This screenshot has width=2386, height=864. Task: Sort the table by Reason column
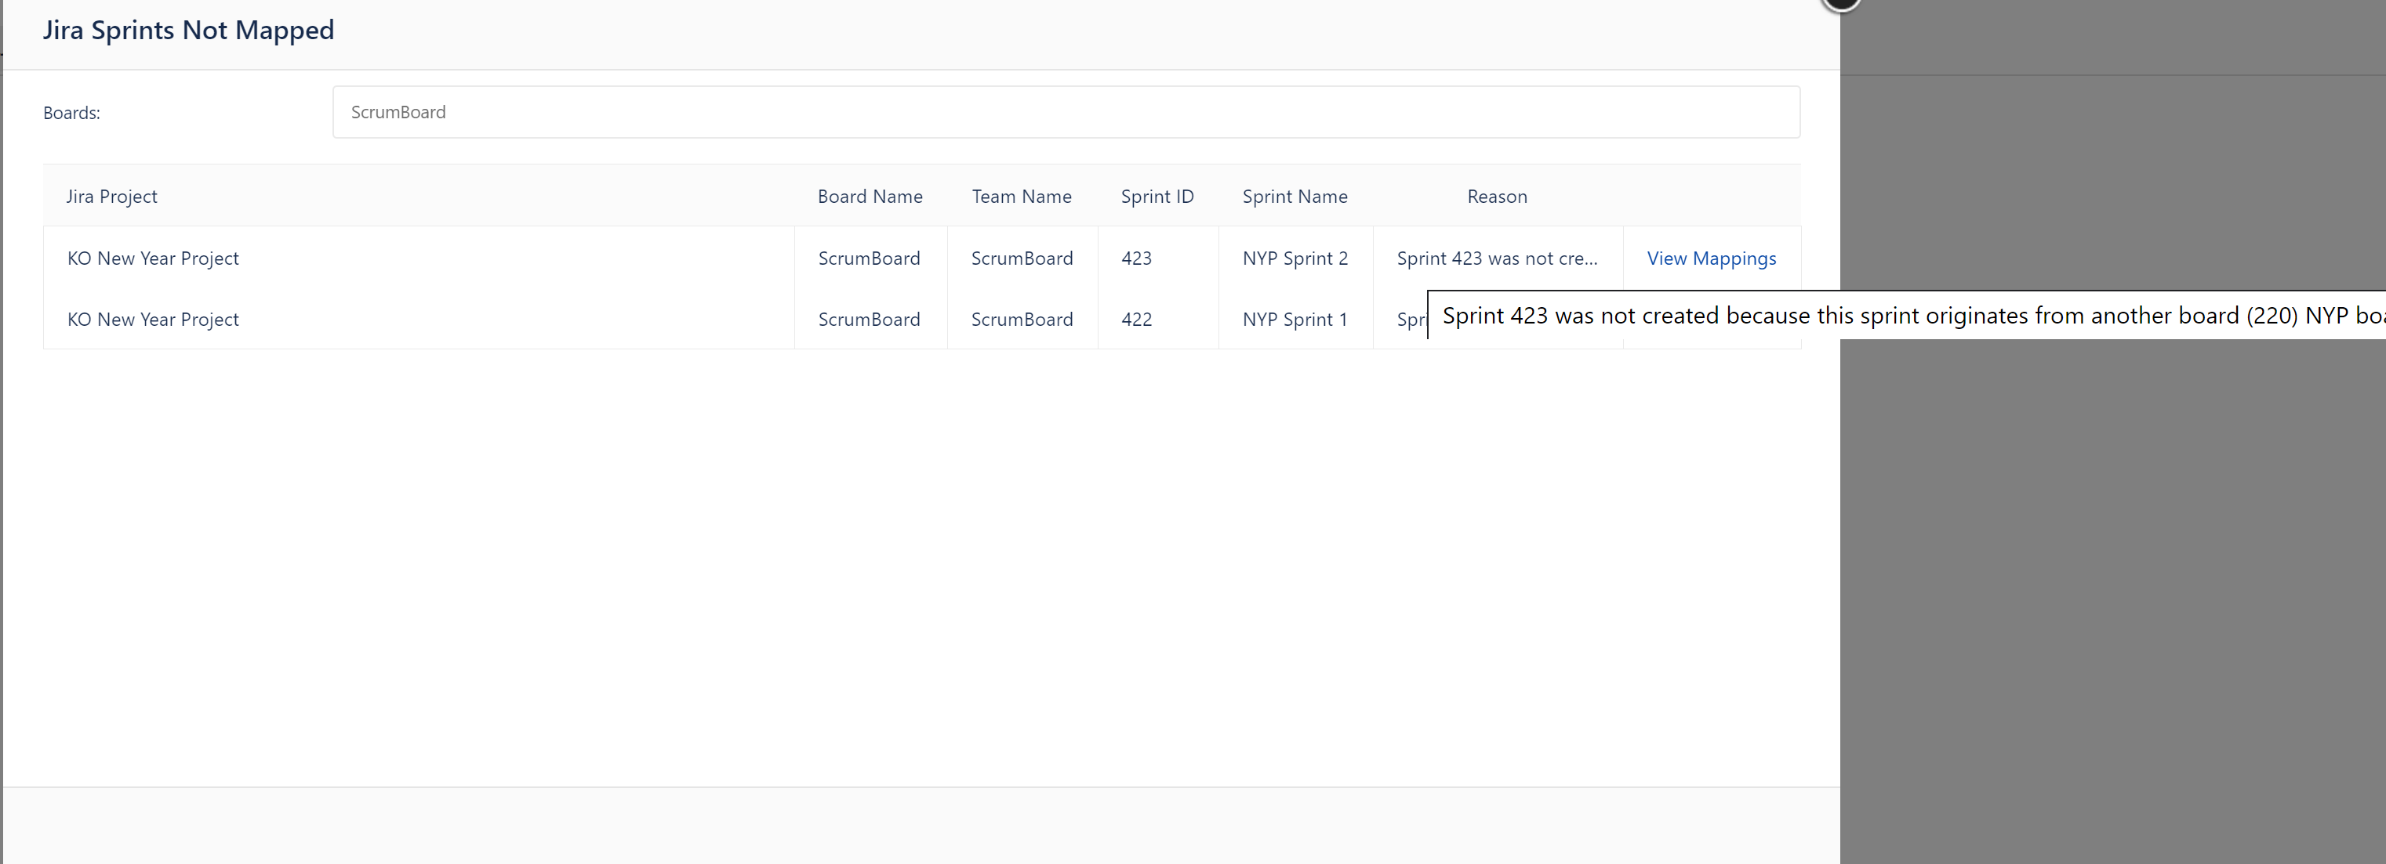click(x=1496, y=196)
